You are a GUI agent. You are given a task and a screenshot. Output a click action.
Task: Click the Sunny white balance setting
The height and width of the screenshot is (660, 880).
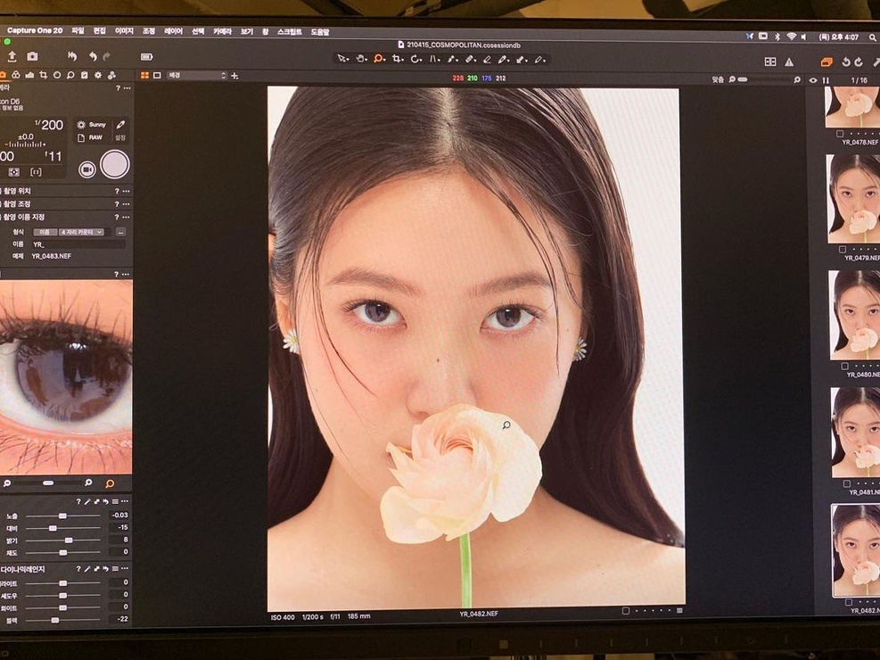93,125
